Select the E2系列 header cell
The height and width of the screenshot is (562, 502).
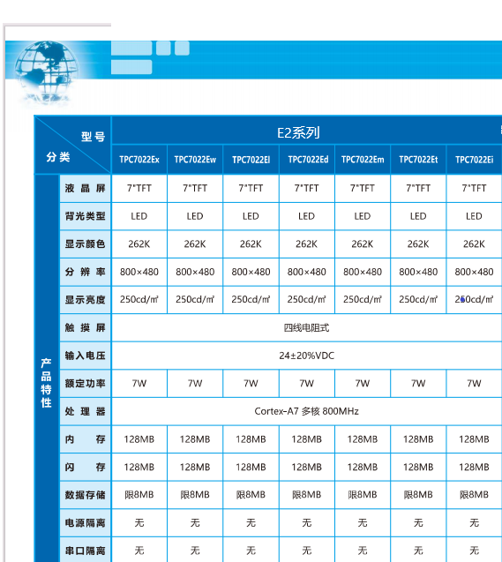click(298, 132)
